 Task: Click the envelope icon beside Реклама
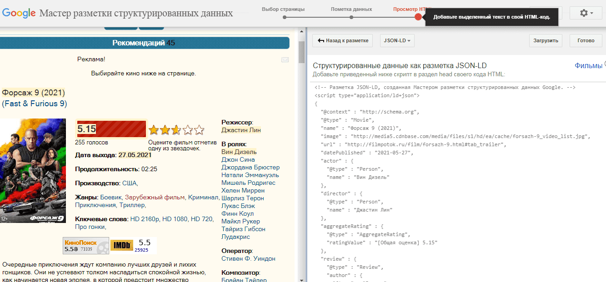coord(285,59)
